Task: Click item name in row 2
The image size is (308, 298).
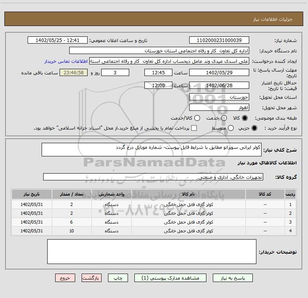Action: pos(188,213)
